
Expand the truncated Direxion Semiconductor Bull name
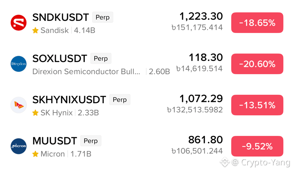(x=86, y=72)
